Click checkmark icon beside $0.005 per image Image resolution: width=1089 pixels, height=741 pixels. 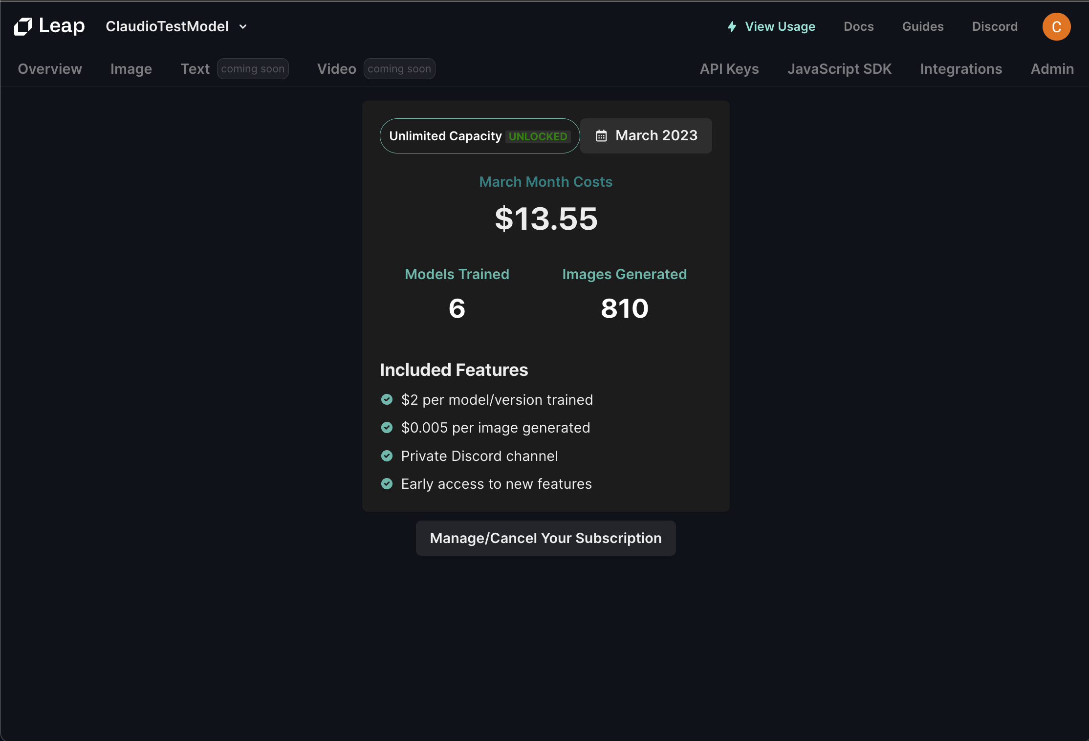click(387, 428)
